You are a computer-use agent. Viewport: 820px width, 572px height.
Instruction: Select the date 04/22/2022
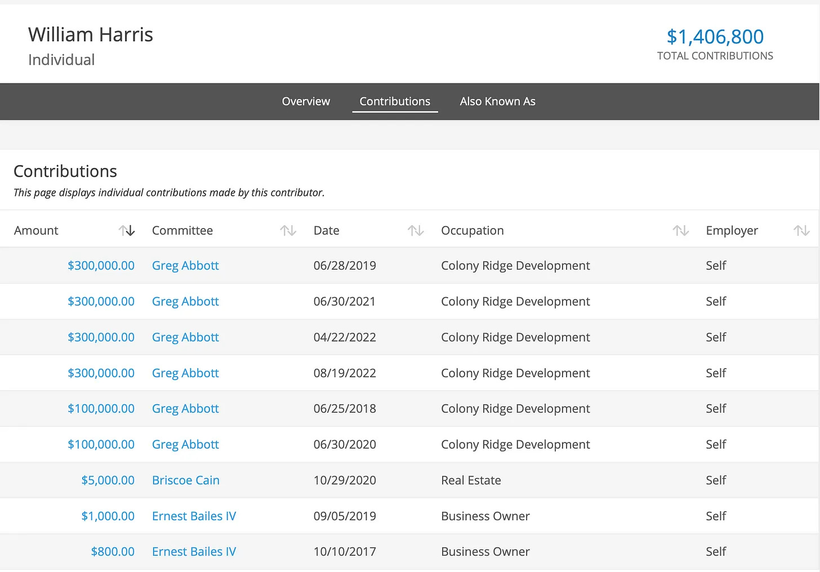345,337
